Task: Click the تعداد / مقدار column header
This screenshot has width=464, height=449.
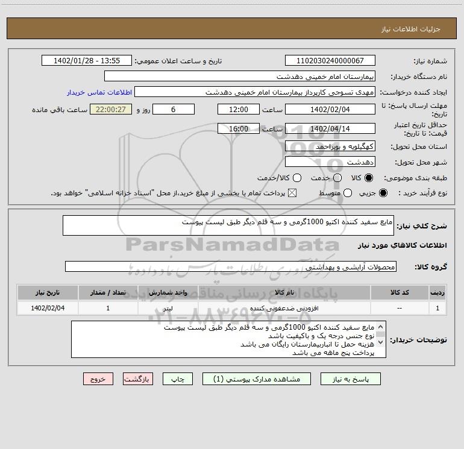Action: point(108,293)
